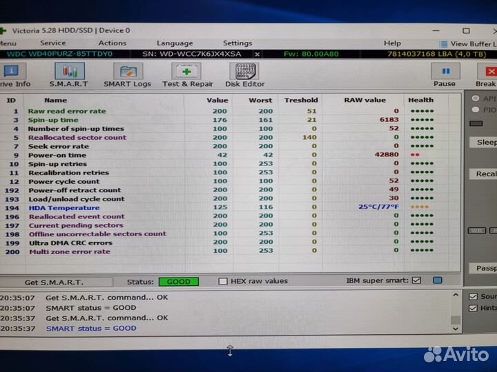Select the PIO radio button

tap(476, 110)
